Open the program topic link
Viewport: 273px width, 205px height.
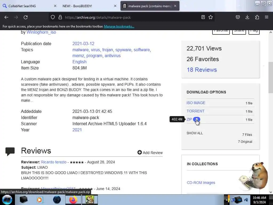[x=94, y=56]
